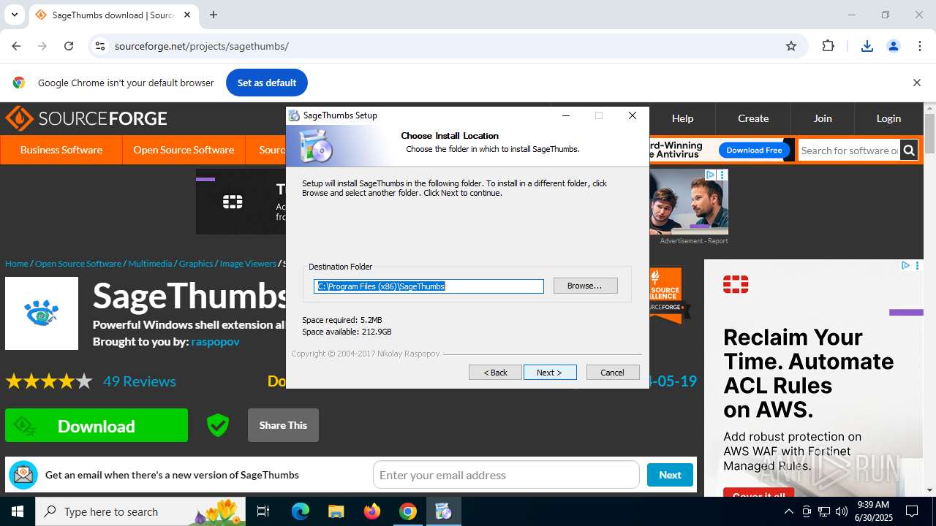Image resolution: width=936 pixels, height=526 pixels.
Task: Open the Browse folder dialog
Action: pos(585,286)
